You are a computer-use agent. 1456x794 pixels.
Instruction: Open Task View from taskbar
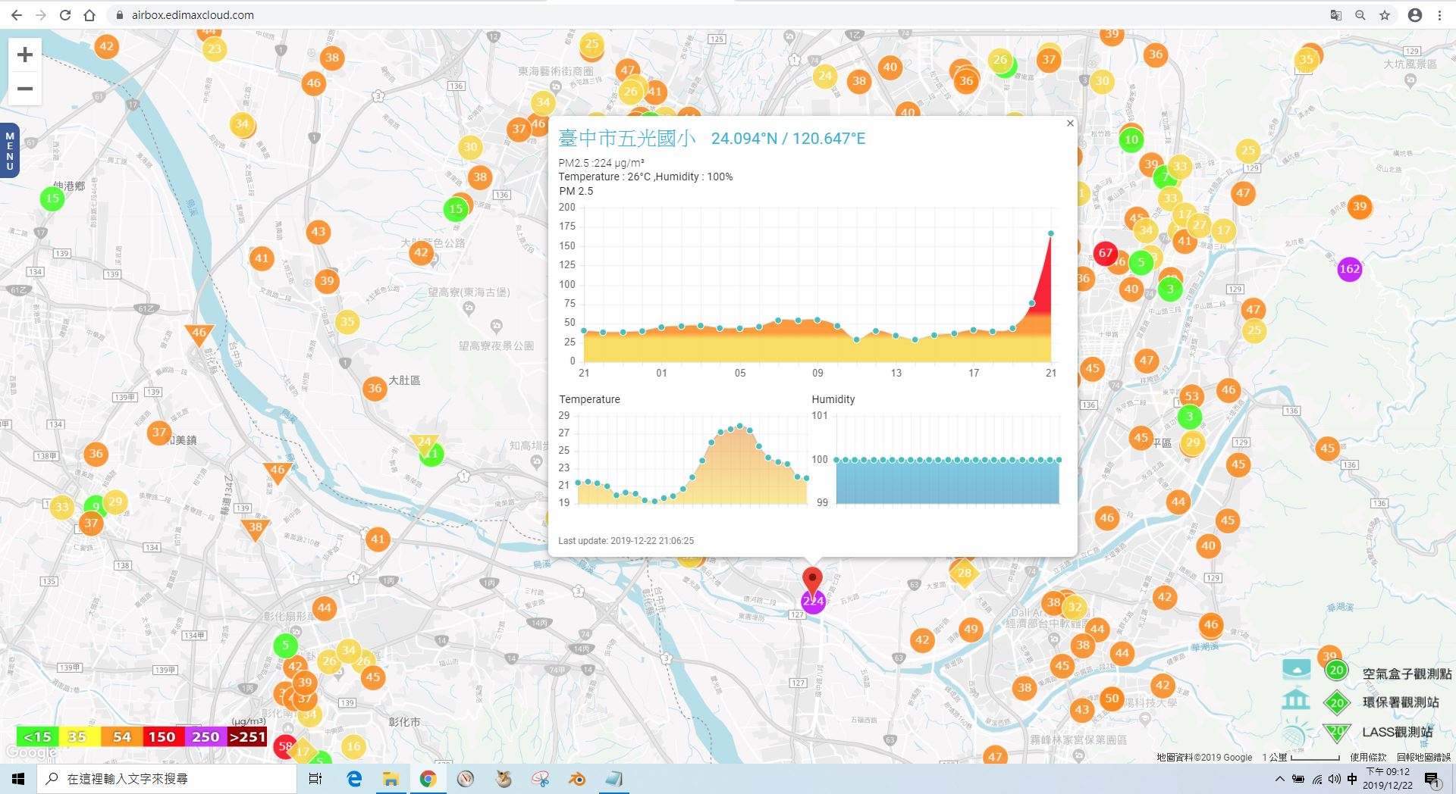click(x=315, y=779)
